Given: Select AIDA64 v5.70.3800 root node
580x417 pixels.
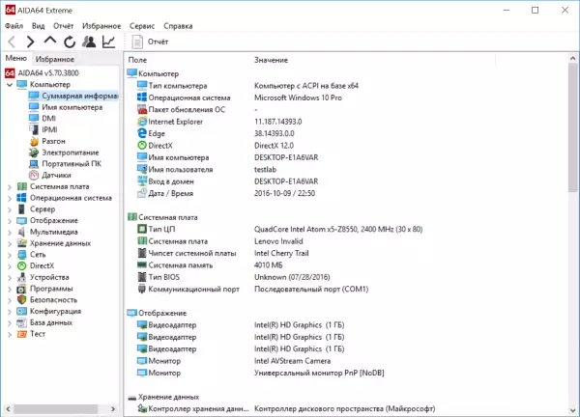Looking at the screenshot, I should coord(48,72).
